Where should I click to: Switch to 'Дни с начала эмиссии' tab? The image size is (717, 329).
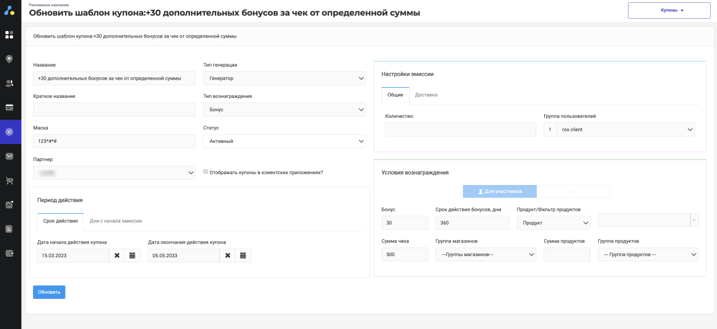pyautogui.click(x=116, y=221)
